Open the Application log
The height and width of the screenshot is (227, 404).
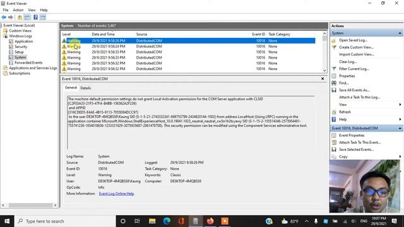coord(23,41)
